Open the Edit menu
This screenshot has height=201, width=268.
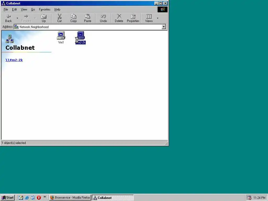(x=14, y=9)
